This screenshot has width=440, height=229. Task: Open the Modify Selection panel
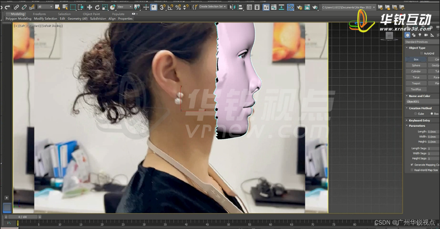tap(46, 19)
